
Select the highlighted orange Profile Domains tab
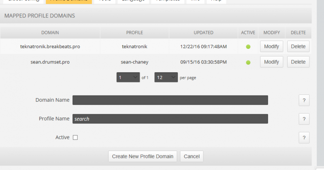point(68,1)
